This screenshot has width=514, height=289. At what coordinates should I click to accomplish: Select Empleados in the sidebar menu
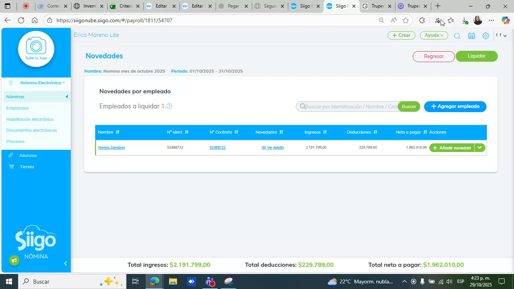point(18,108)
